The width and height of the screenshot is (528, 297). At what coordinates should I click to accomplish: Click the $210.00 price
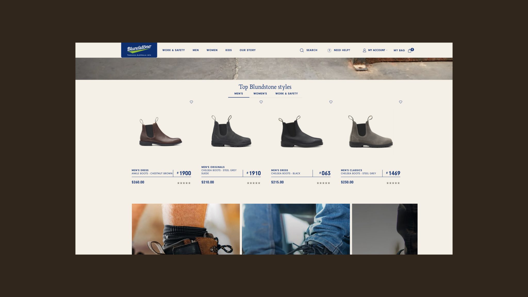pos(208,182)
